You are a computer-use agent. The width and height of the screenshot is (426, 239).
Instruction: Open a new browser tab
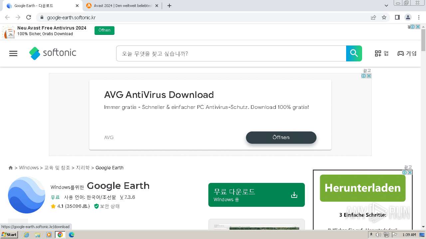point(169,6)
